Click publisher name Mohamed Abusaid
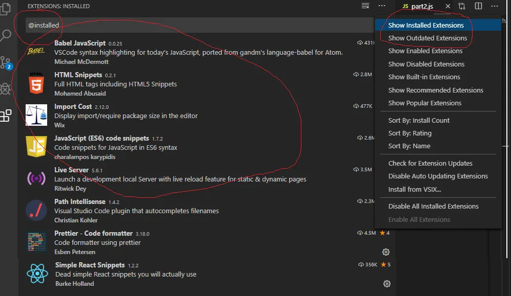This screenshot has width=511, height=296. [80, 94]
